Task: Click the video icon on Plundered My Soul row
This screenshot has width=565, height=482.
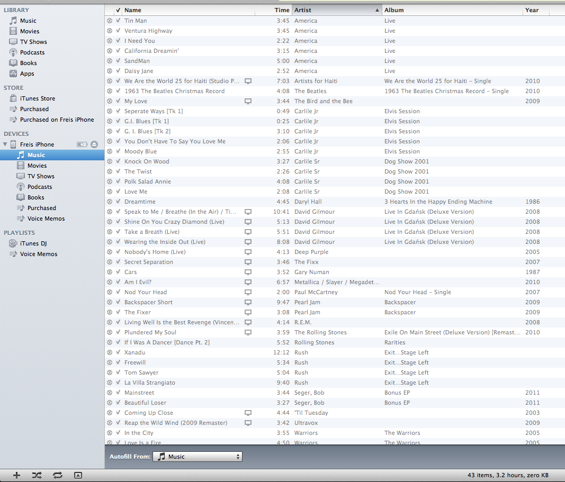Action: coord(248,332)
